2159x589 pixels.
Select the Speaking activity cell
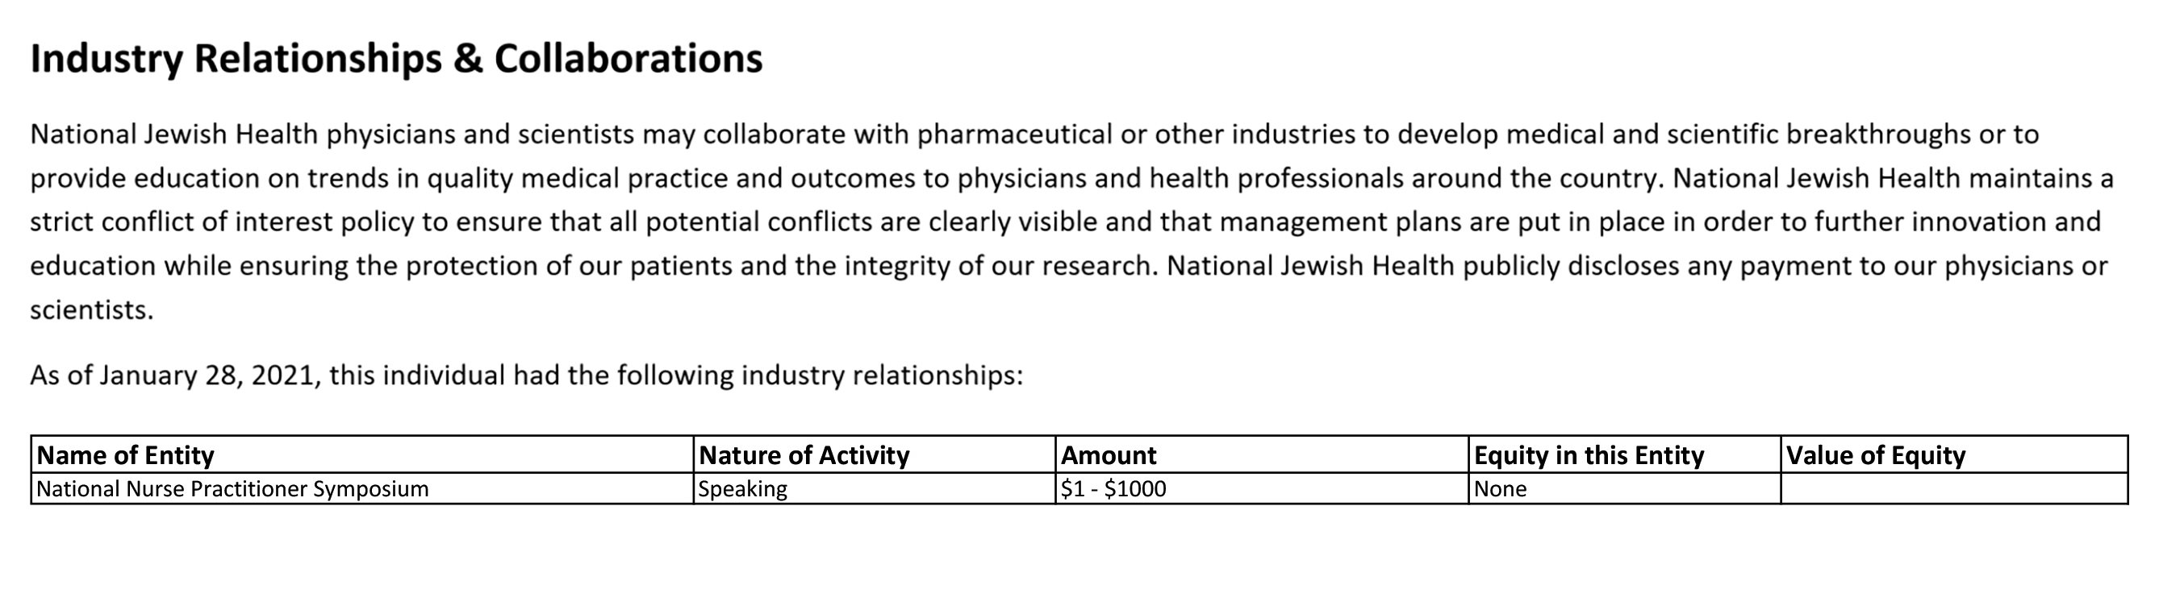pyautogui.click(x=874, y=488)
